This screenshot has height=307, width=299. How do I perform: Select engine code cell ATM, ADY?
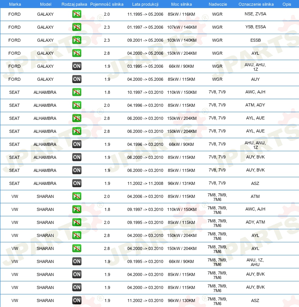point(255,105)
